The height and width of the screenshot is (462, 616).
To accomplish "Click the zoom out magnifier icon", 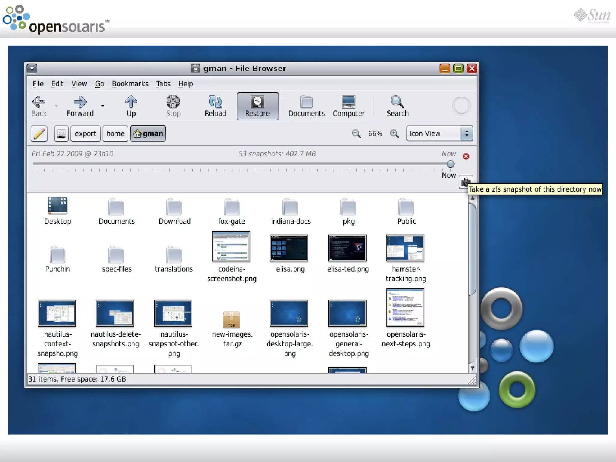I will point(356,134).
